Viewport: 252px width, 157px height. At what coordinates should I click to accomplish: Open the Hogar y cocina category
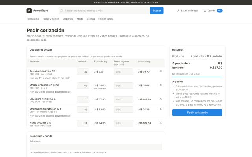[x=51, y=19]
